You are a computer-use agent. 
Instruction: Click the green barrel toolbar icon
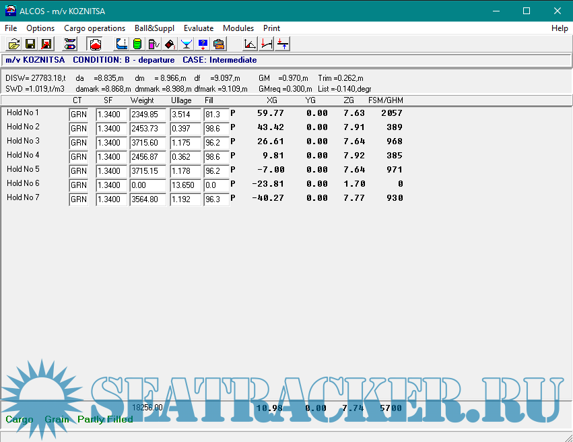[x=137, y=44]
